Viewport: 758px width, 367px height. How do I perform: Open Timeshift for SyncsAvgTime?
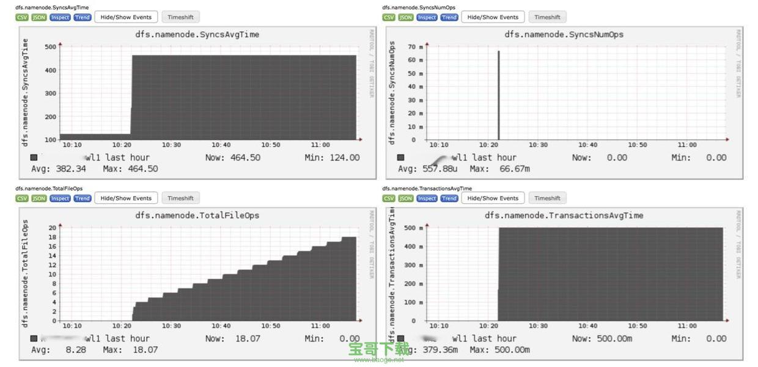pyautogui.click(x=181, y=17)
